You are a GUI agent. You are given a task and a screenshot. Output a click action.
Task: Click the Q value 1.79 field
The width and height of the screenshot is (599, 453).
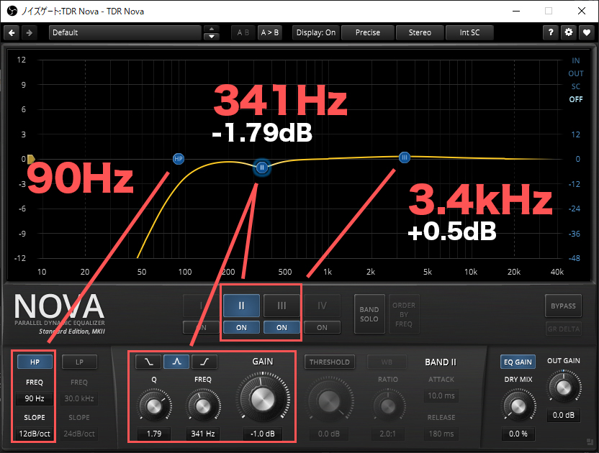154,434
